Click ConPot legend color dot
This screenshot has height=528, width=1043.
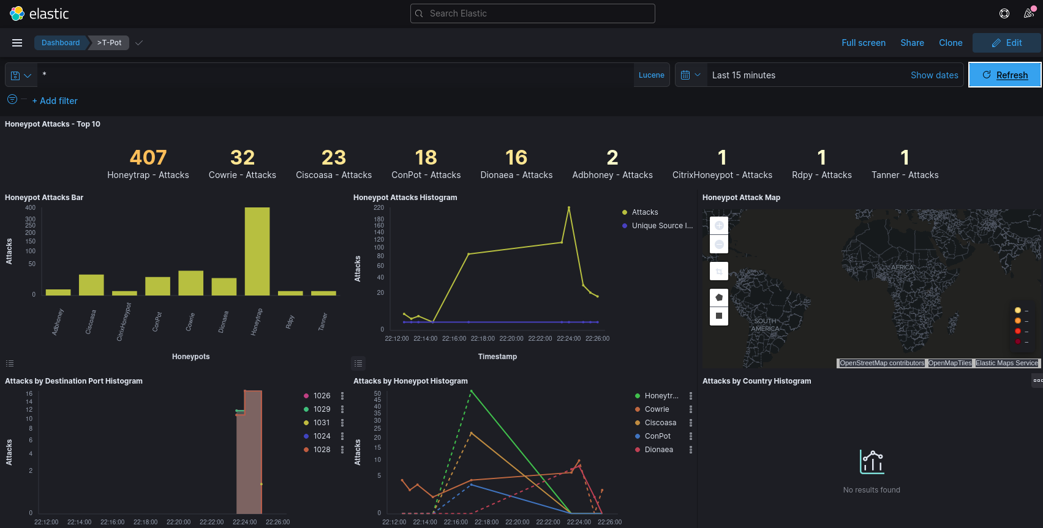pyautogui.click(x=638, y=436)
